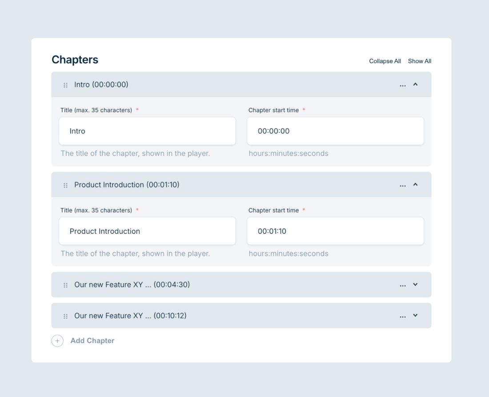Click the Intro title input field
Screen dimensions: 489x397
click(147, 131)
